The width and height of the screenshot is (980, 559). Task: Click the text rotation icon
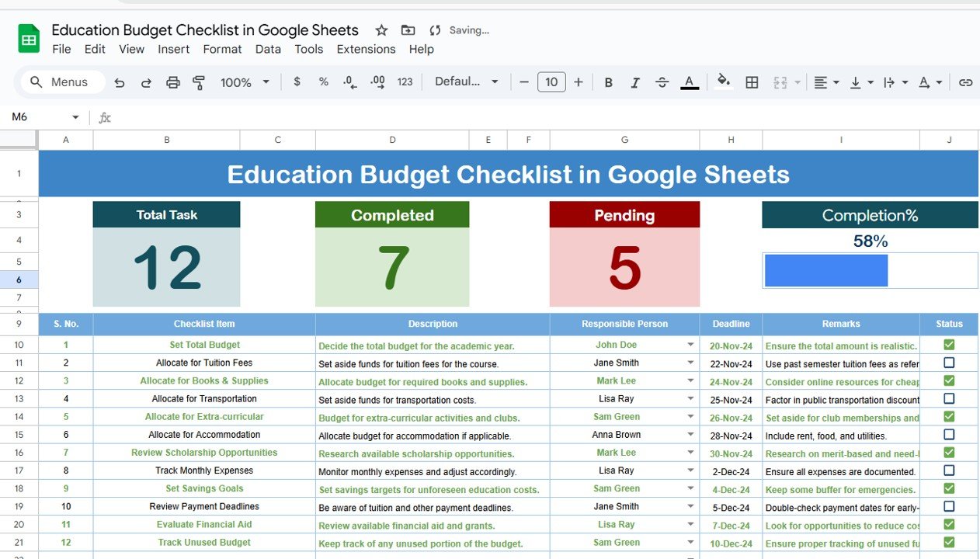pos(924,82)
